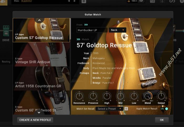Select Artist 1958 Countryman GR profile
Viewport: 184px width, 127px height.
point(41,78)
